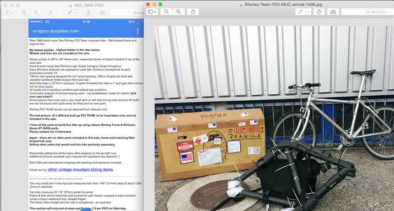Show markup toolbox in IMG_5969 window
Image resolution: width=394 pixels, height=211 pixels.
(103, 13)
